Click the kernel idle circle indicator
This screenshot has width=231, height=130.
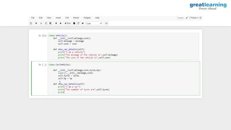point(201,18)
